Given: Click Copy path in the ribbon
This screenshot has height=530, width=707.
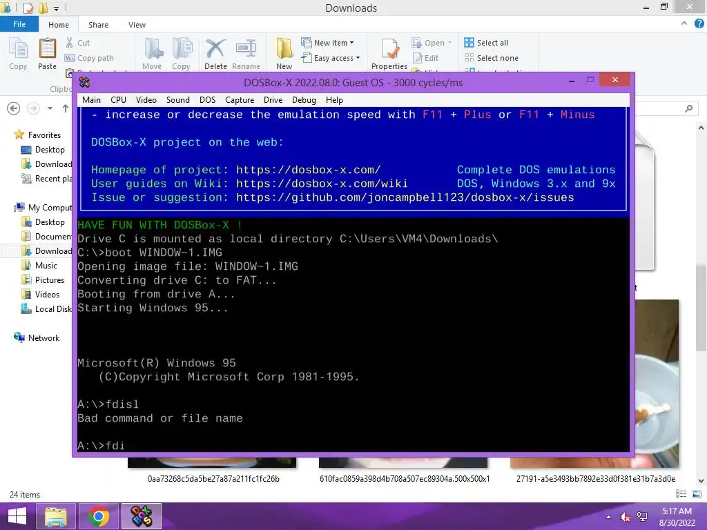Looking at the screenshot, I should coord(89,58).
